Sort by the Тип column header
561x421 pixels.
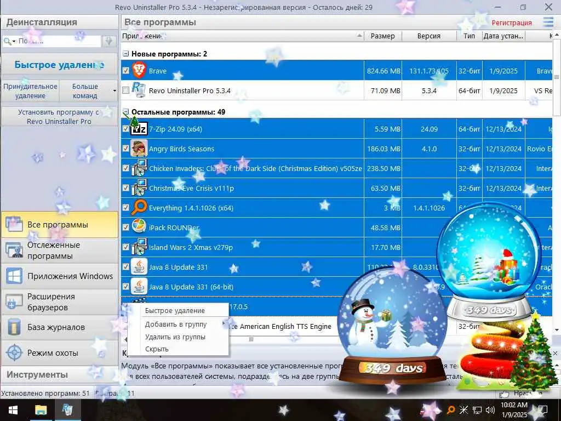pos(469,36)
